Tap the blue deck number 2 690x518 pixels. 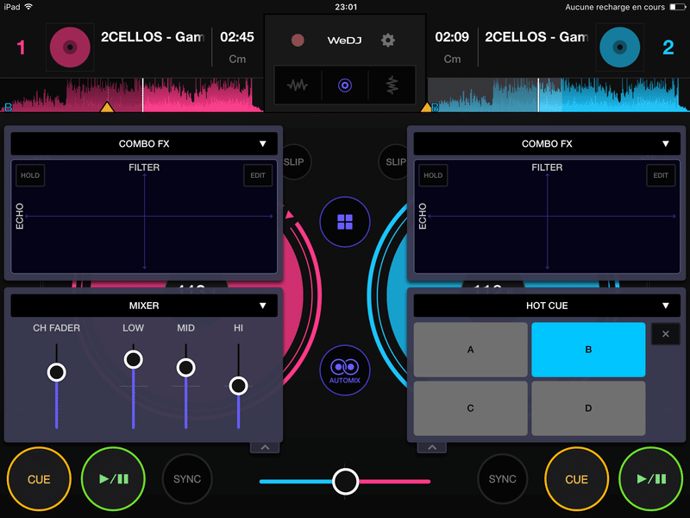click(668, 47)
